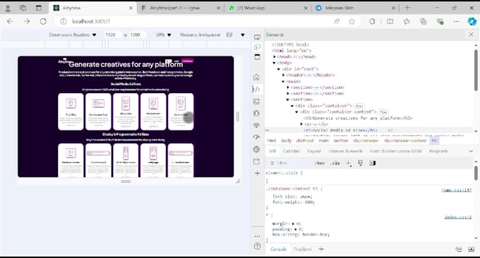
Task: Collapse the main element node
Action: 284,82
